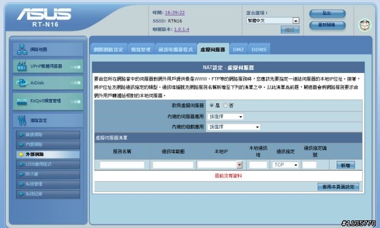
Task: Click the 確認 language confirm button
Action: point(290,30)
